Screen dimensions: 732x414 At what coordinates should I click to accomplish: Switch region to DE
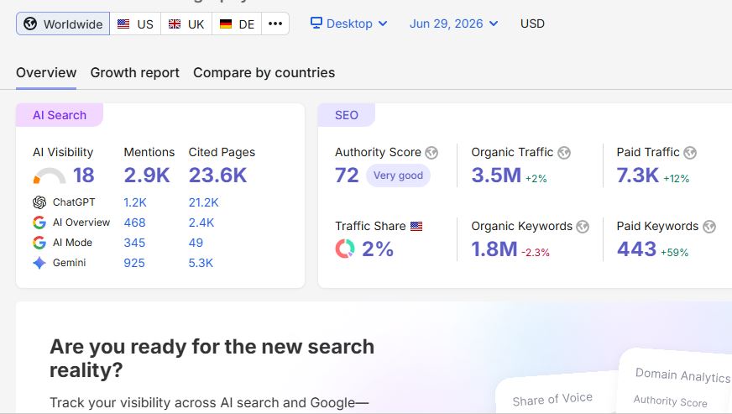coord(237,24)
